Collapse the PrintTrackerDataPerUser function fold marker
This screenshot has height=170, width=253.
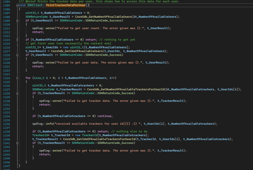pyautogui.click(x=17, y=5)
